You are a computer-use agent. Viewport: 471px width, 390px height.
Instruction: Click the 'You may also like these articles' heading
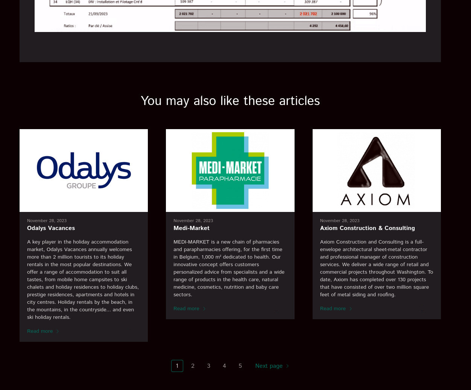230,101
